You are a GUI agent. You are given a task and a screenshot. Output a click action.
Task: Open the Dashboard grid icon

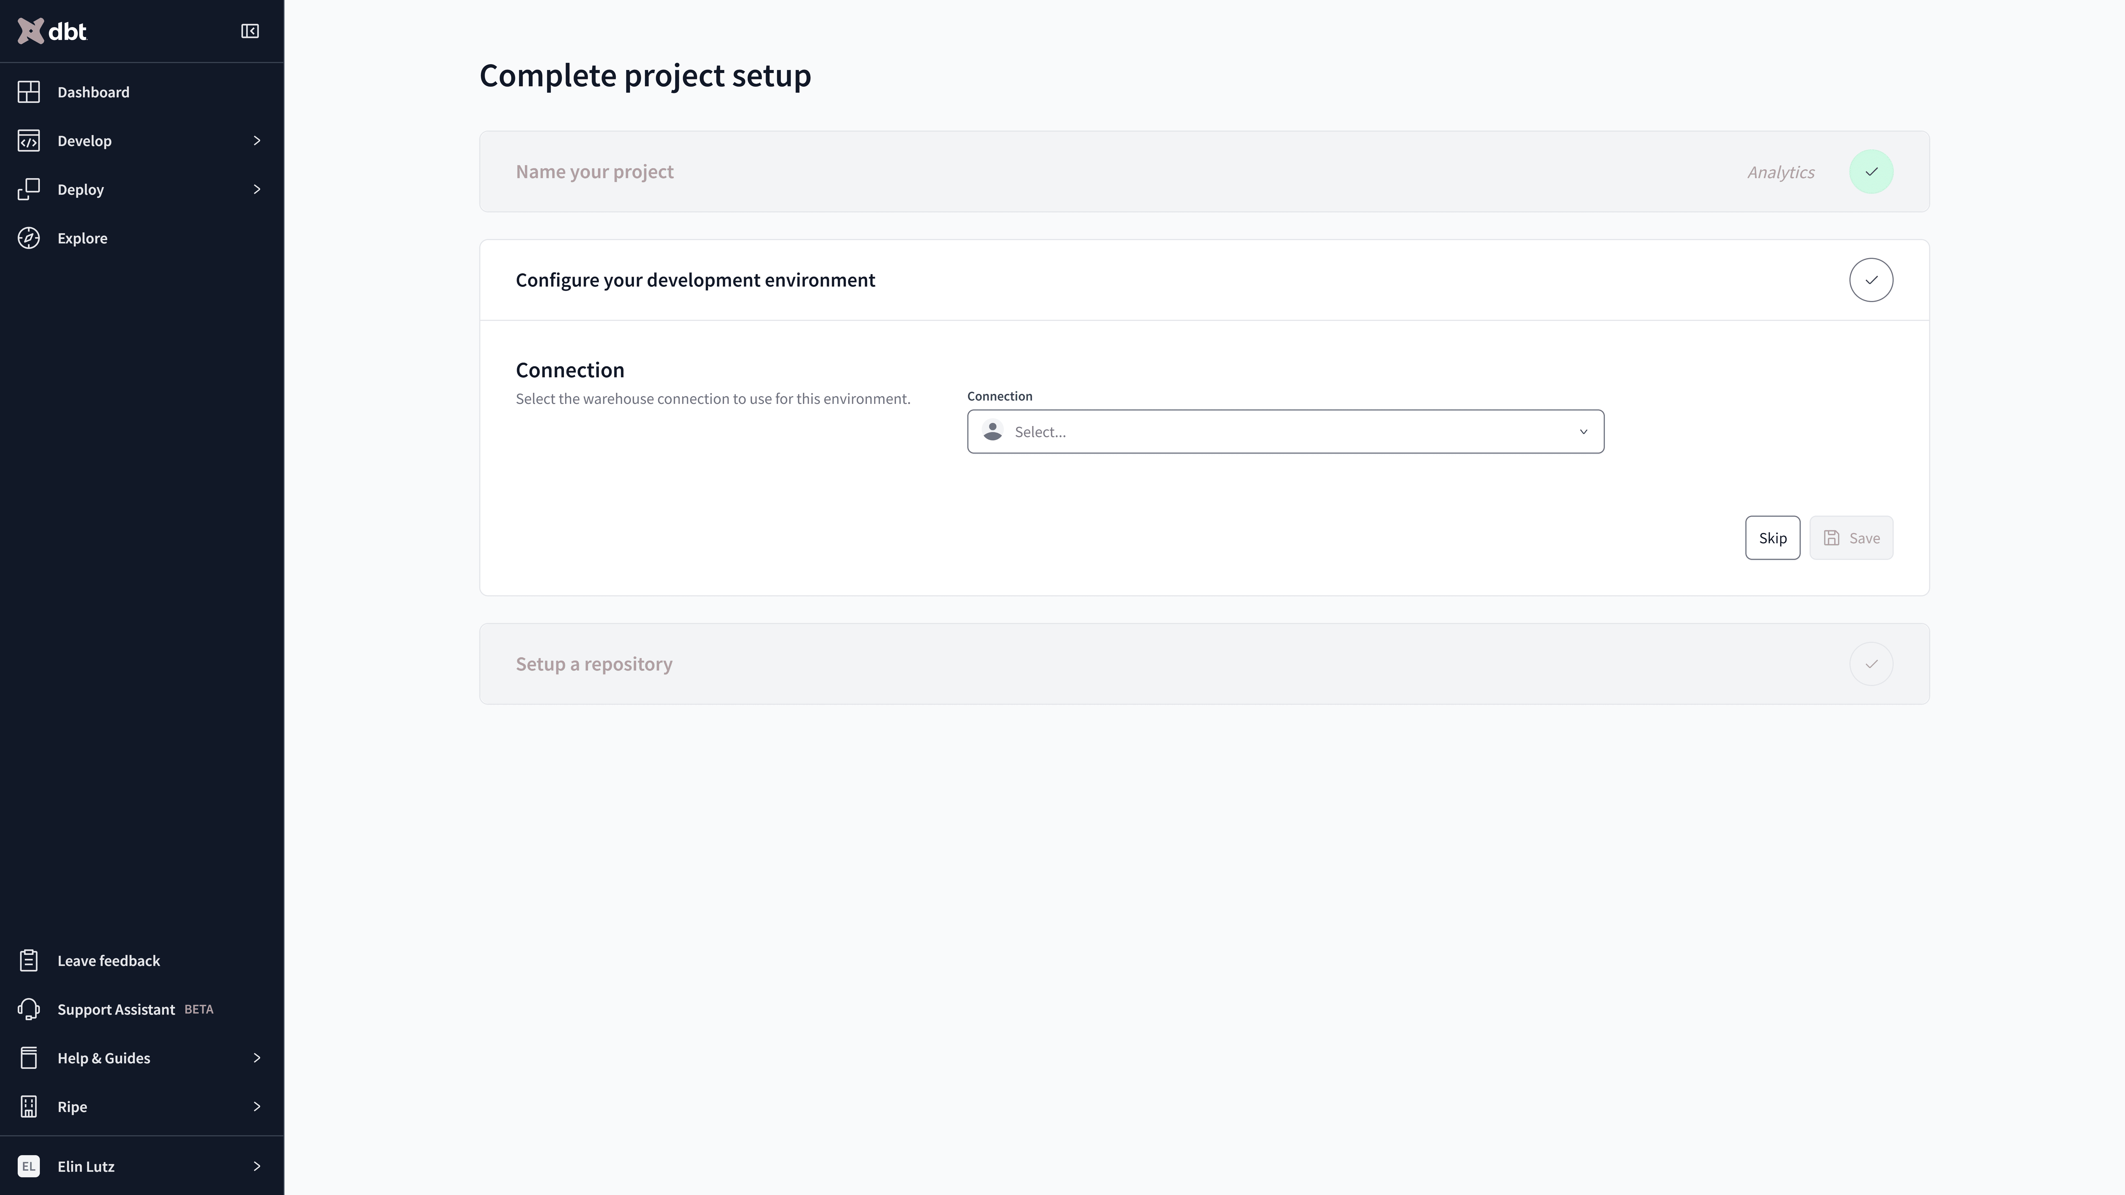29,92
